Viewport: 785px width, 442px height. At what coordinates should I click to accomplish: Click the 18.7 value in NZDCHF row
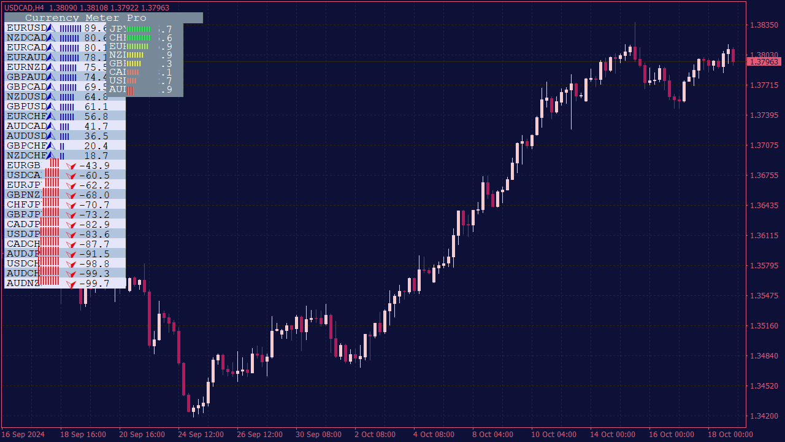pos(96,156)
